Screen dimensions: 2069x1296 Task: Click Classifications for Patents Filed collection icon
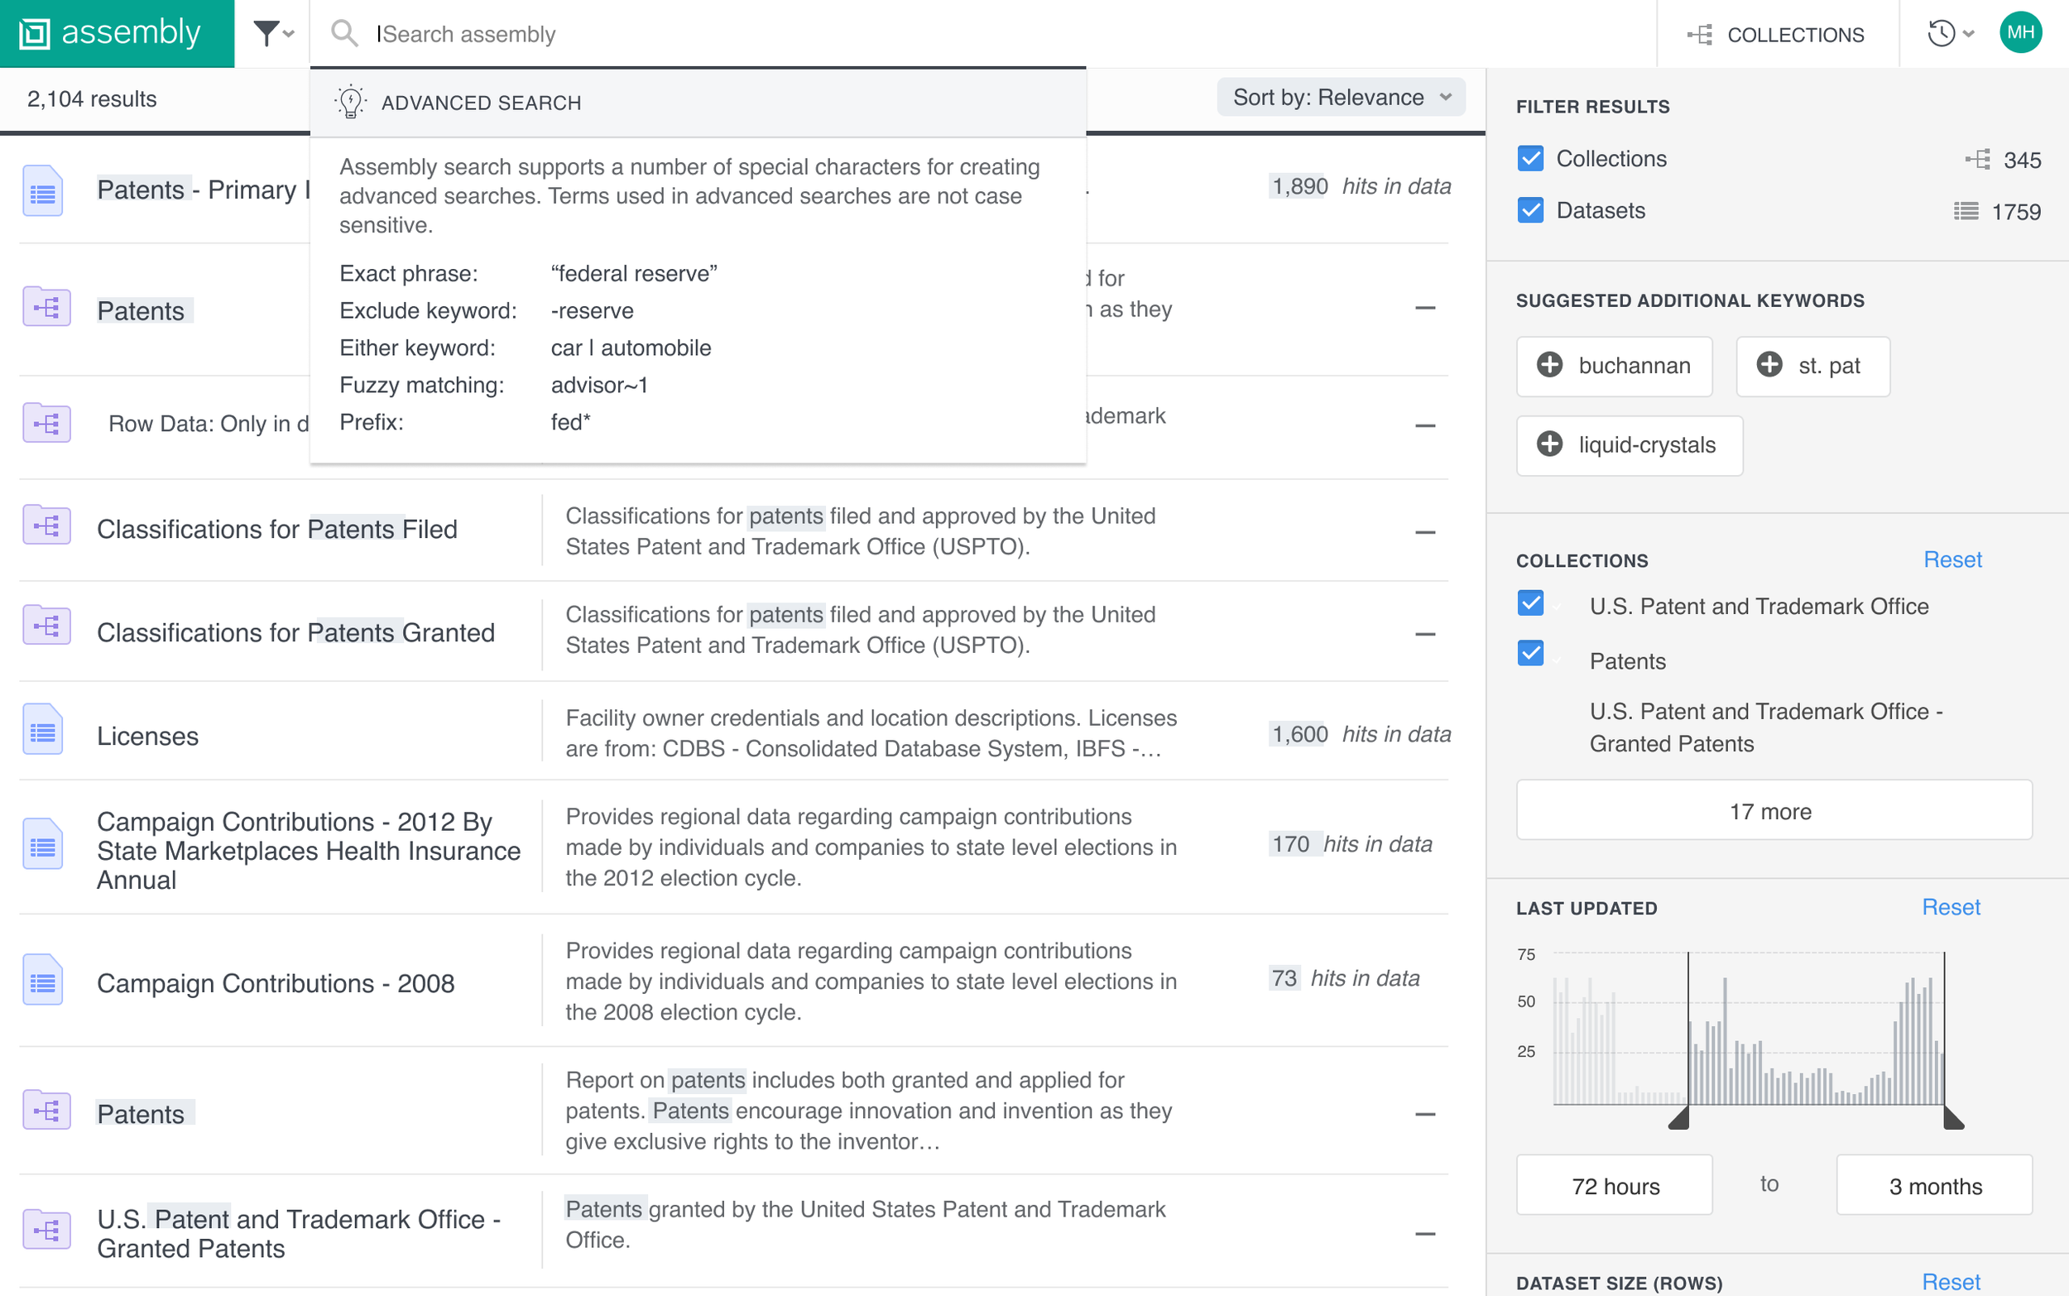tap(46, 526)
